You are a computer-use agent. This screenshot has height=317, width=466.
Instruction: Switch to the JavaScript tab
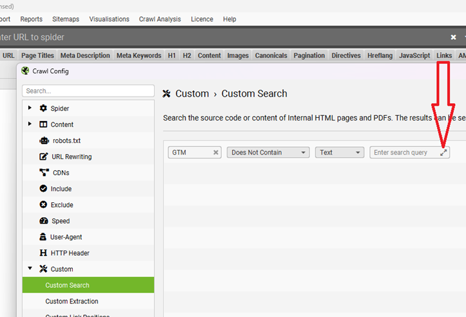pyautogui.click(x=414, y=55)
